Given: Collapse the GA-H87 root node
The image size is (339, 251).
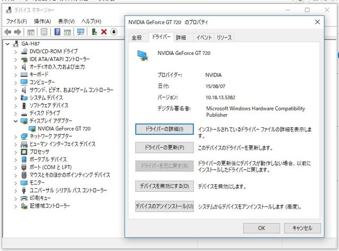Looking at the screenshot, I should click(7, 44).
